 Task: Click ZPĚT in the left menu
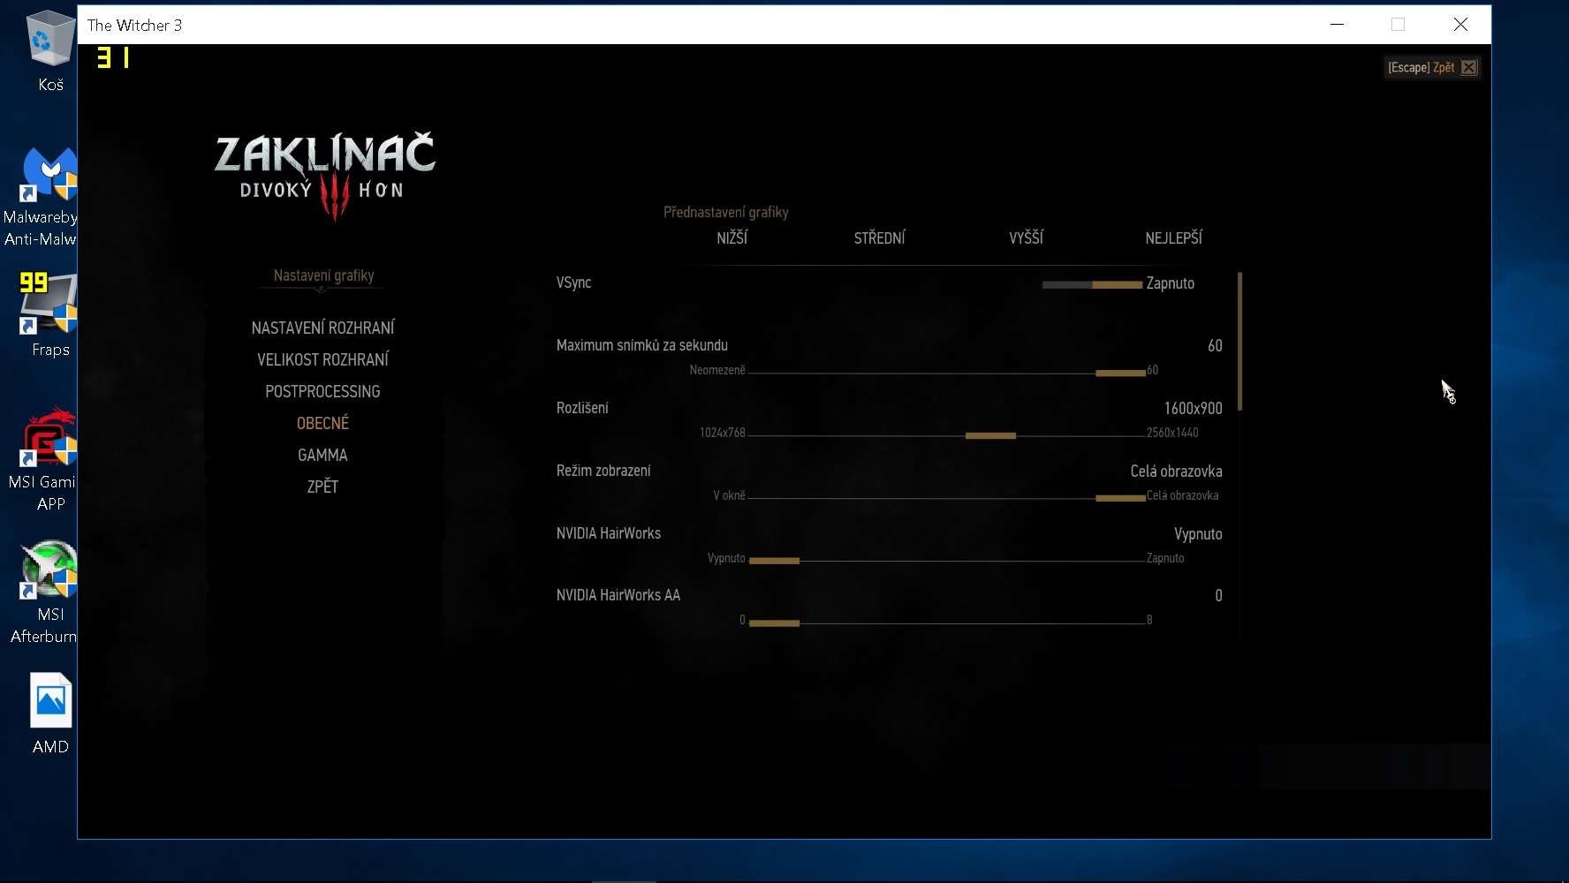tap(322, 487)
